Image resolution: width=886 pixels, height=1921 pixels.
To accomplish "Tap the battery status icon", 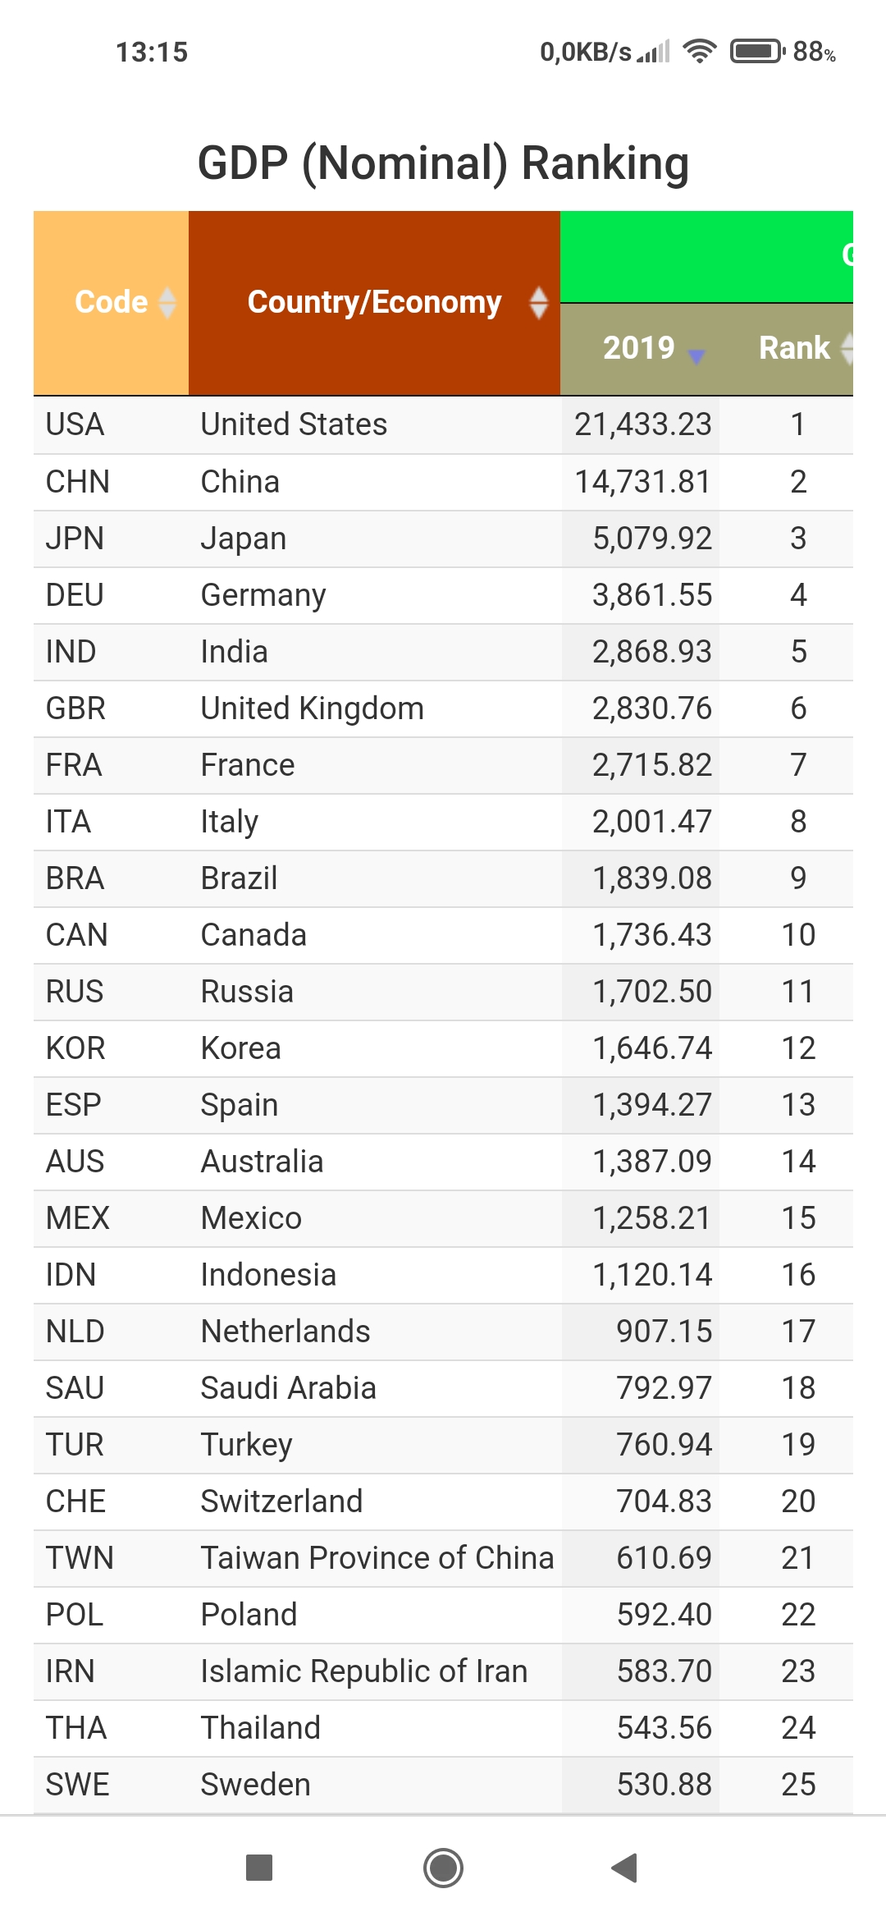I will tap(756, 52).
